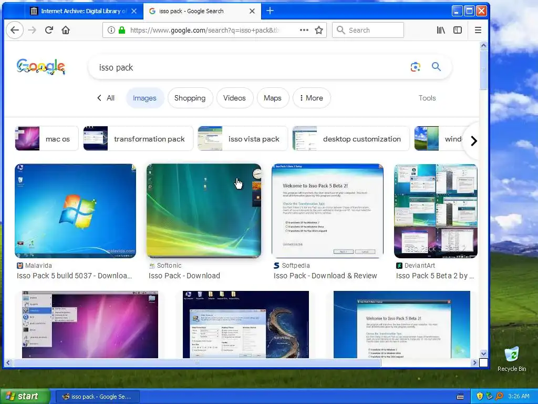Click the network tray icon
The width and height of the screenshot is (538, 404).
click(490, 396)
